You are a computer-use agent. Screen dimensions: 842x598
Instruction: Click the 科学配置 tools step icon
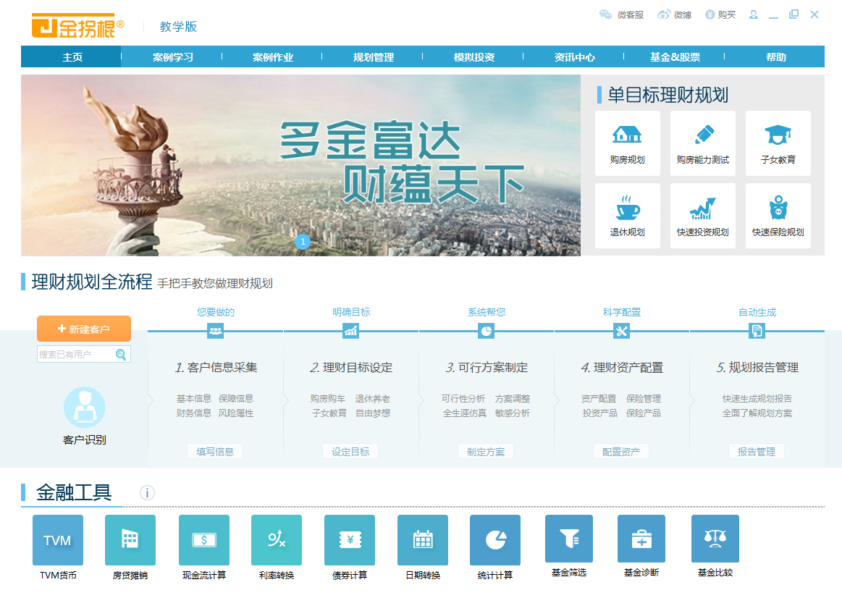coord(621,331)
